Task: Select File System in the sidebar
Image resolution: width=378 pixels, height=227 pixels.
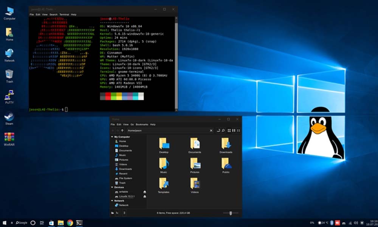Action: click(x=125, y=178)
